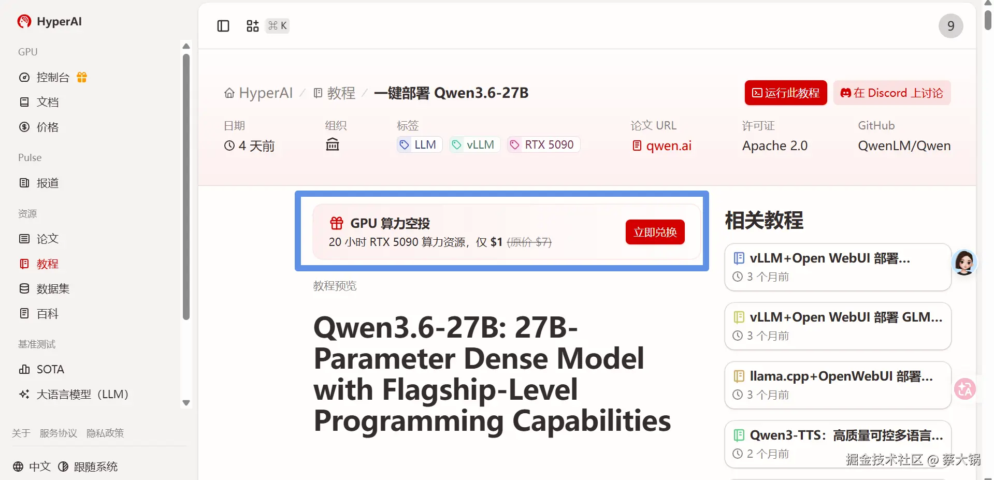Select the RTX 5090 tag

(x=543, y=144)
